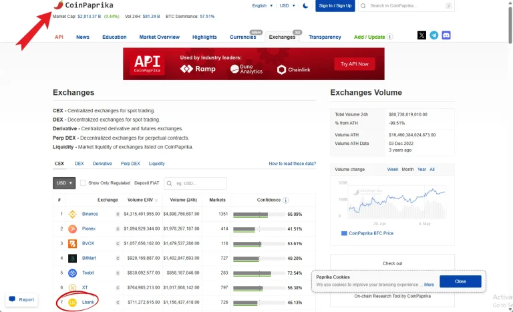Click the Report chat icon
This screenshot has height=312, width=513.
(x=12, y=299)
